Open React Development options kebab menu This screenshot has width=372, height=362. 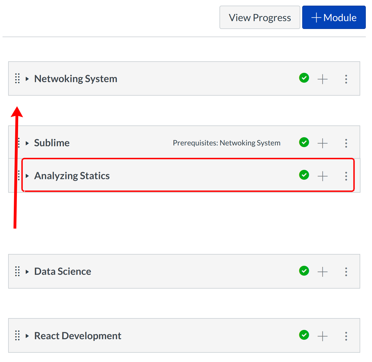point(346,336)
